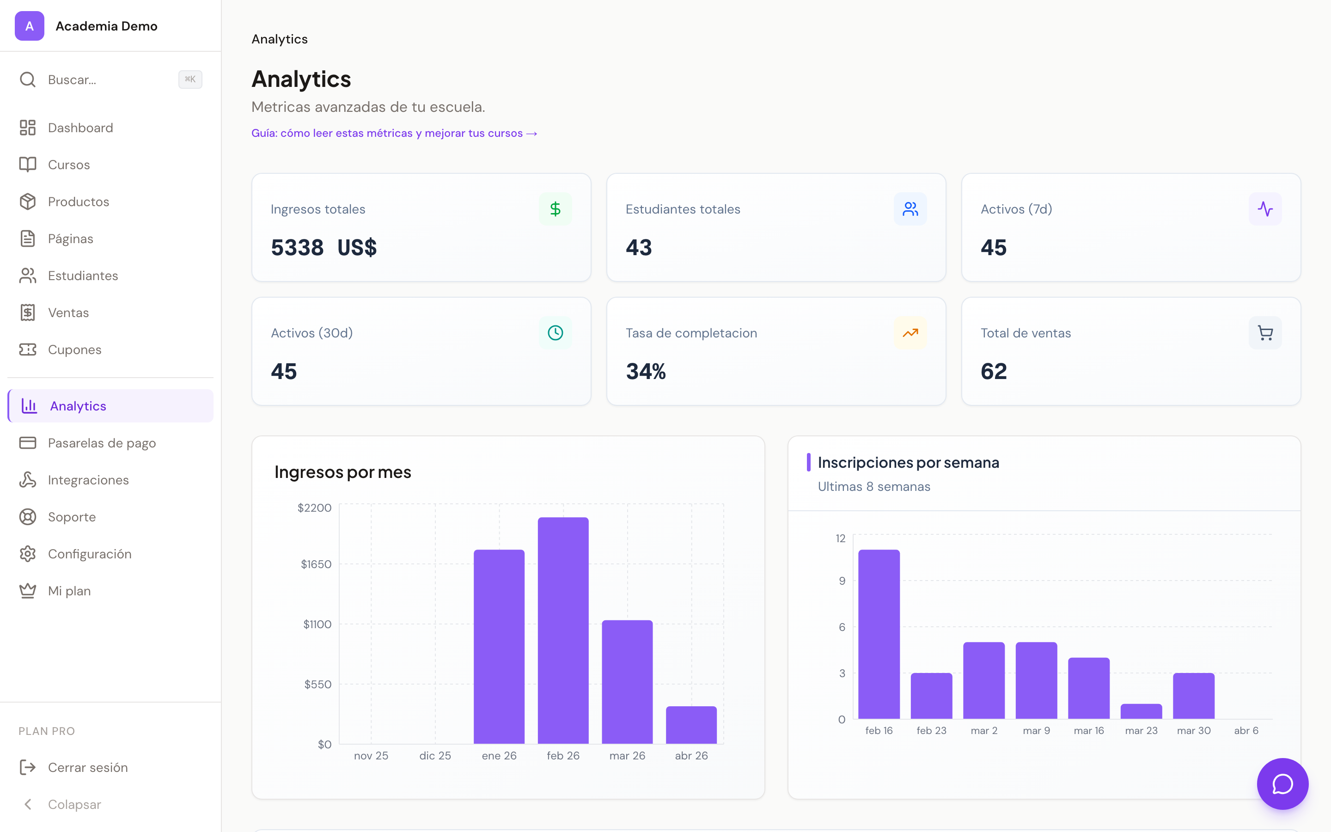The width and height of the screenshot is (1331, 832).
Task: Open the Dashboard from the sidebar icon
Action: (28, 127)
